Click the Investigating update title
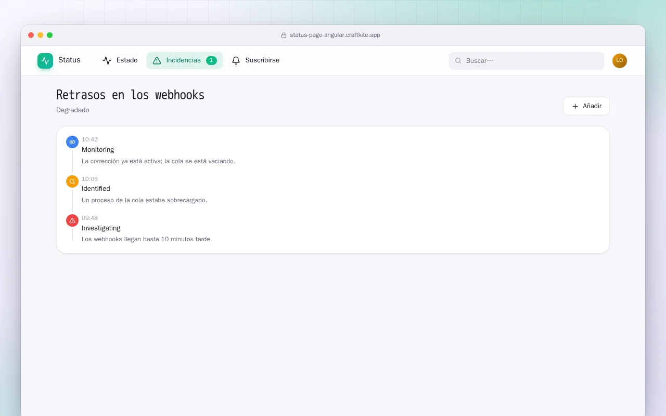 pyautogui.click(x=101, y=228)
